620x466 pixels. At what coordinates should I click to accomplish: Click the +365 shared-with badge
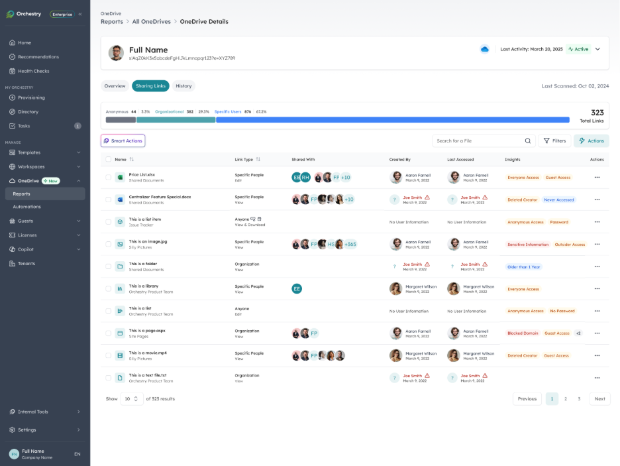(350, 244)
